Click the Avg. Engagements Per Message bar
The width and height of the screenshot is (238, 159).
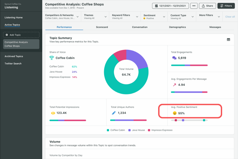pyautogui.click(x=189, y=92)
